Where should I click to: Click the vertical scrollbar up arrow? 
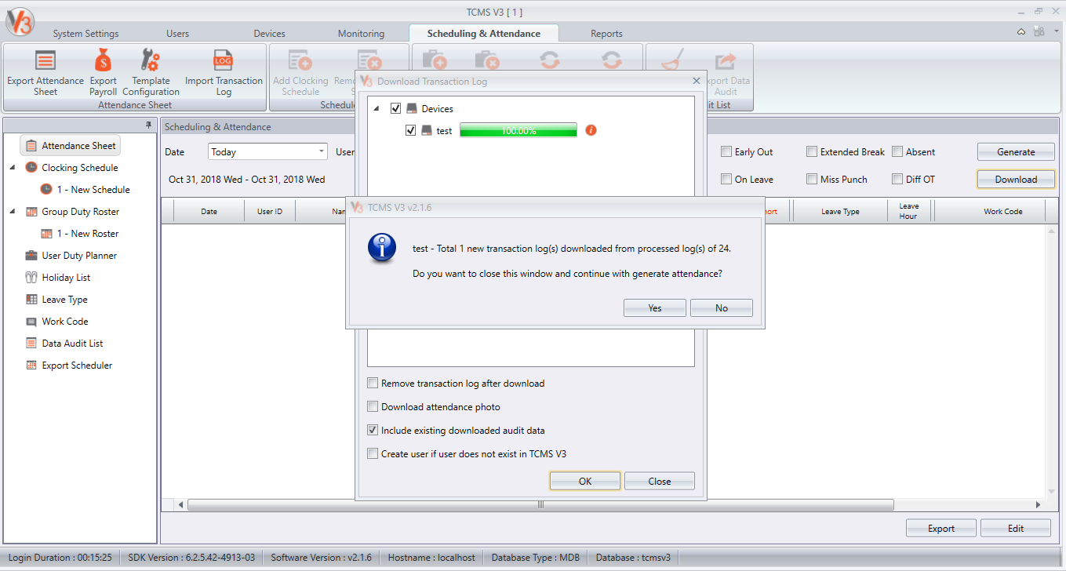click(1050, 231)
